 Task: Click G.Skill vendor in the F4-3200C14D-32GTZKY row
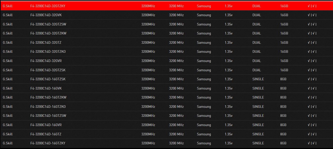click(x=7, y=6)
